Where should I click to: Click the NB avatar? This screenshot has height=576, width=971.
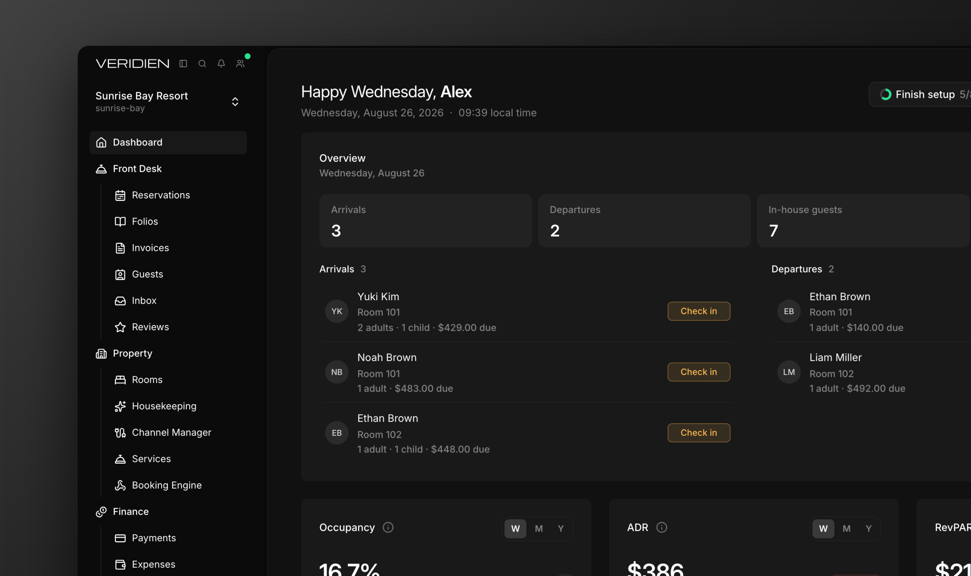tap(337, 372)
